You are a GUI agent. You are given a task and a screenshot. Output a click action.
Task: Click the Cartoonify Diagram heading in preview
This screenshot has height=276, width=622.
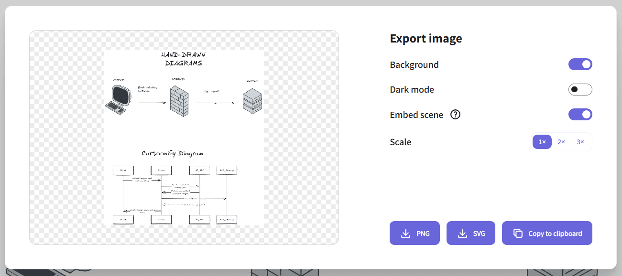pos(172,153)
